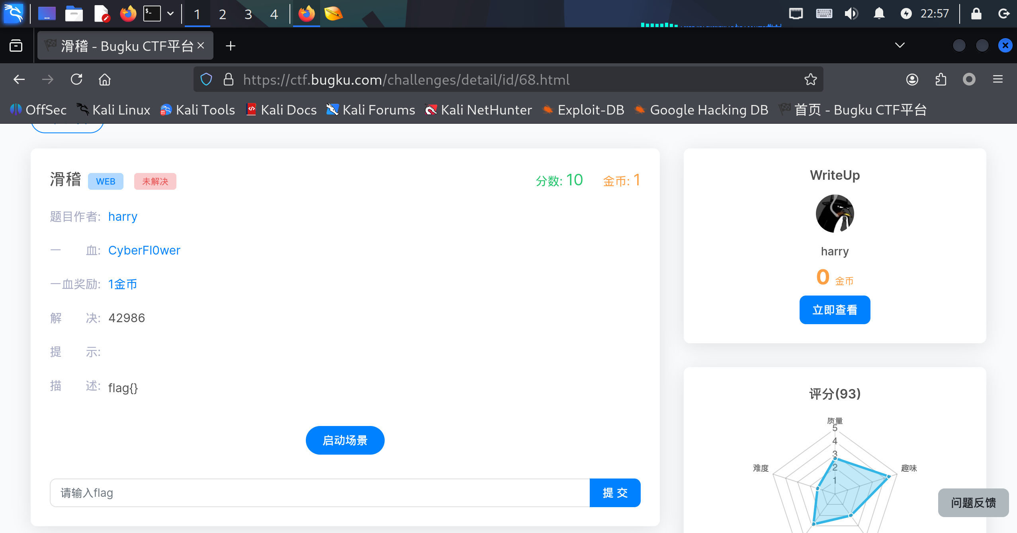The width and height of the screenshot is (1017, 533).
Task: Open the round extension icon beside the extensions button
Action: tap(969, 80)
